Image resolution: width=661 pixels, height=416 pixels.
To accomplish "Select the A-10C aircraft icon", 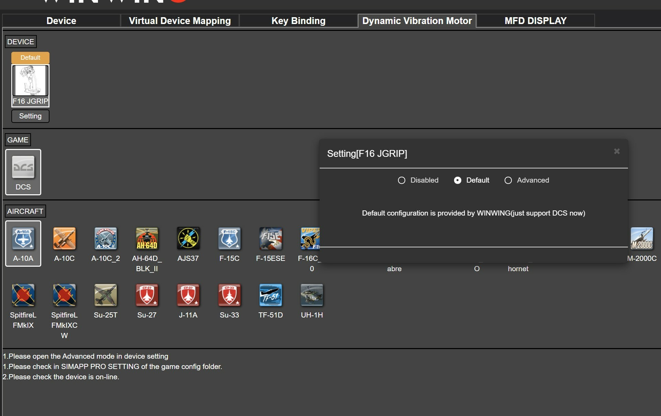I will tap(64, 238).
